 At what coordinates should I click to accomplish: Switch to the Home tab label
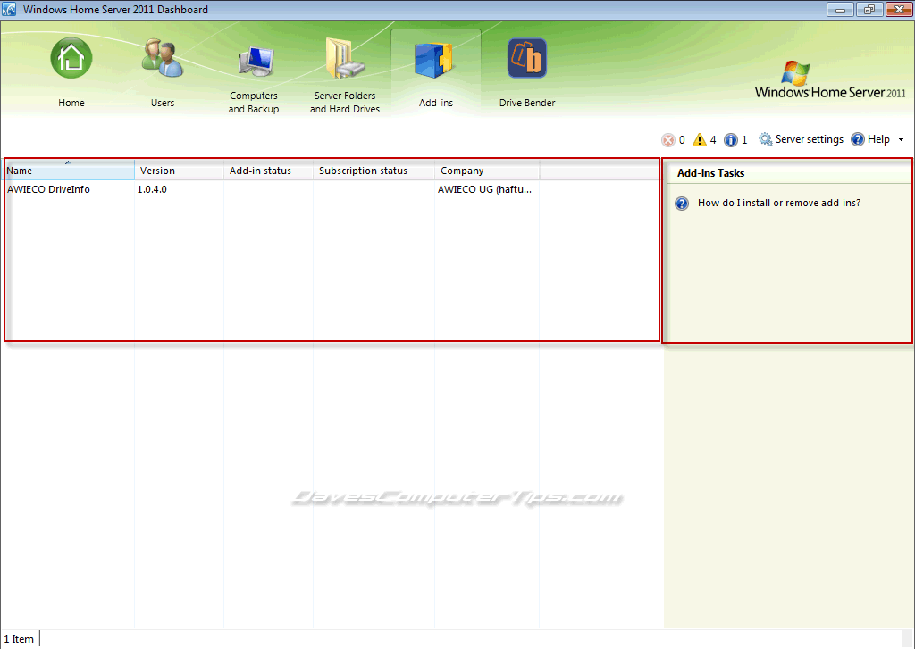[x=71, y=103]
